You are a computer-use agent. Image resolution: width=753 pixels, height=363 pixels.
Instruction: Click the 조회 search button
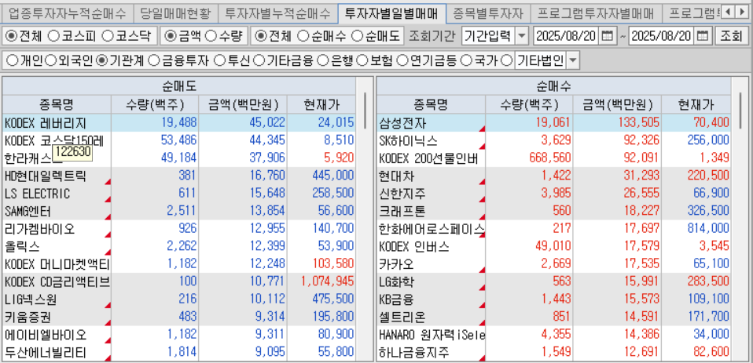(731, 36)
